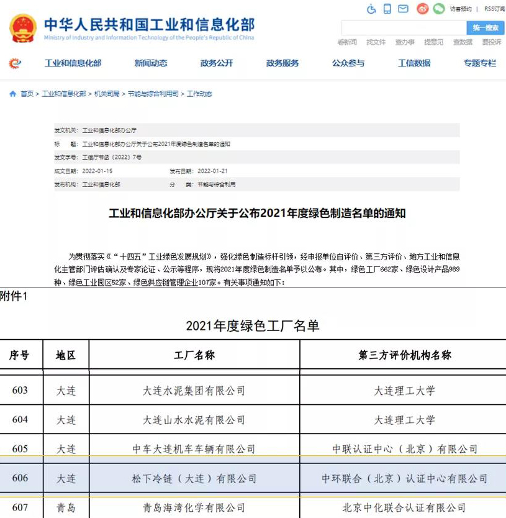Open the 公众参与 navigation menu

click(348, 63)
